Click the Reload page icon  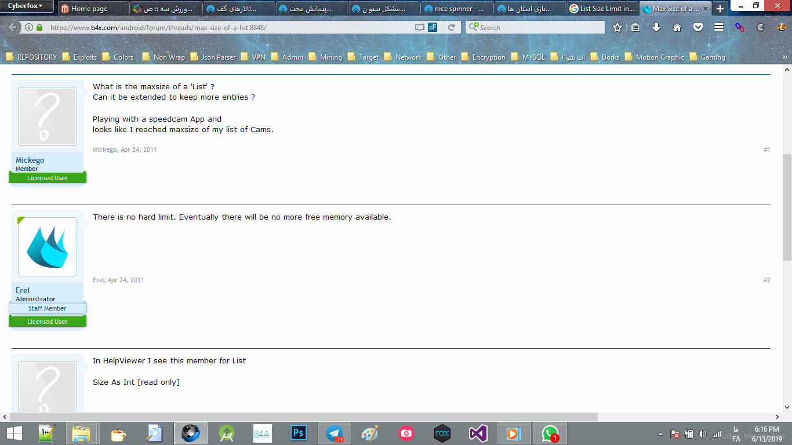coord(451,27)
